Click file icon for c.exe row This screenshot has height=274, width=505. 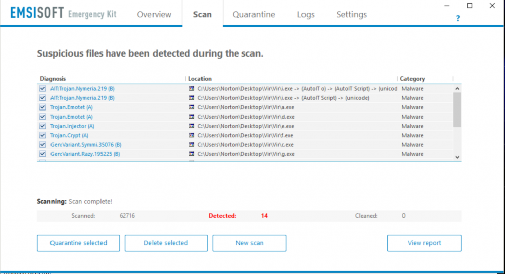click(x=192, y=144)
